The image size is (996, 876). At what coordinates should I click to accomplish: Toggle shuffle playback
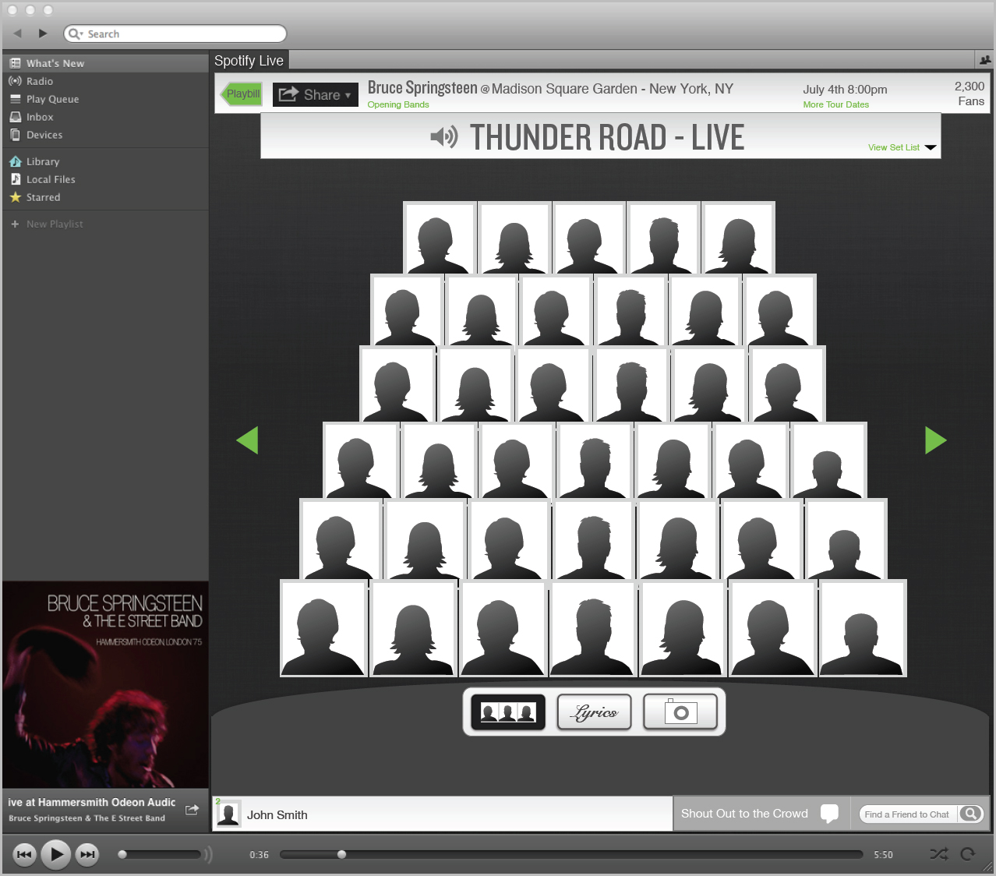[939, 854]
